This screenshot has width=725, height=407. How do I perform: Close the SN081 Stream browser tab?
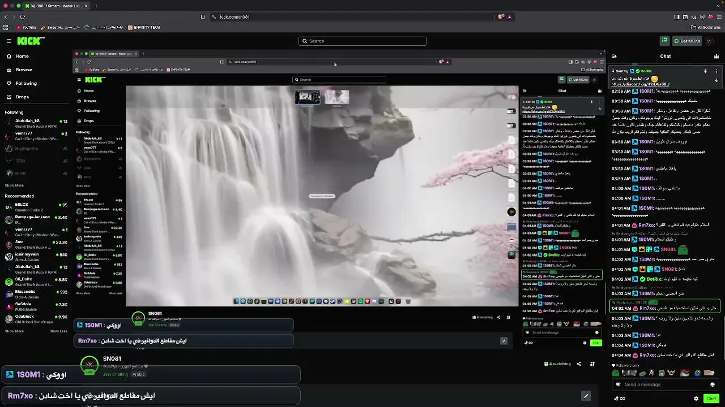[86, 6]
